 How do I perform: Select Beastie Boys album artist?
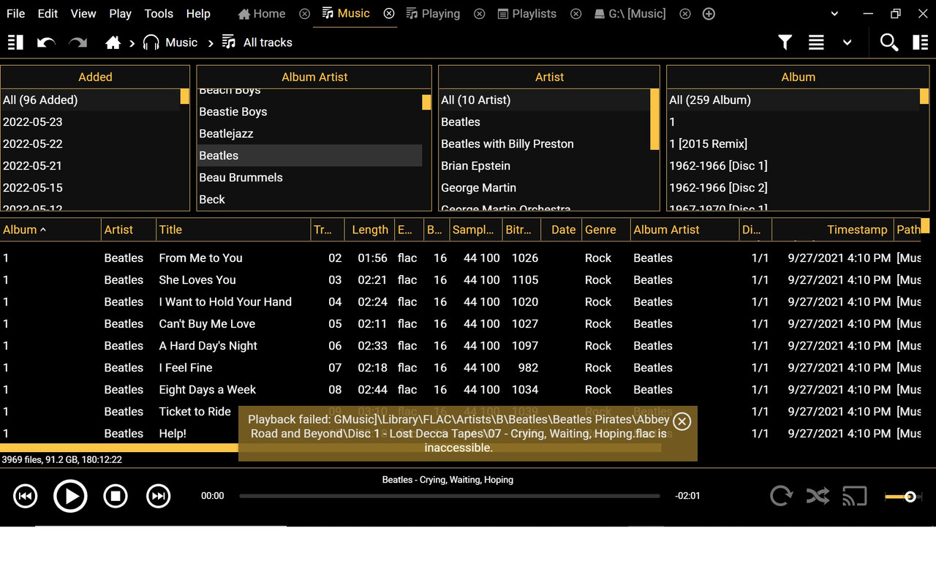310,112
